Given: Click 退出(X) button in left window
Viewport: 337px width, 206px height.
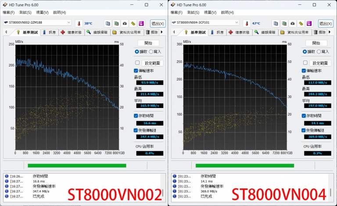Looking at the screenshot, I should [158, 23].
